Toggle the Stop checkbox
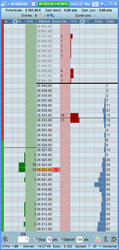Viewport: 119px width, 250px height. [x=36, y=239]
